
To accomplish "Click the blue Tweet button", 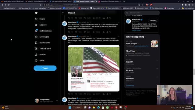I will (x=45, y=68).
